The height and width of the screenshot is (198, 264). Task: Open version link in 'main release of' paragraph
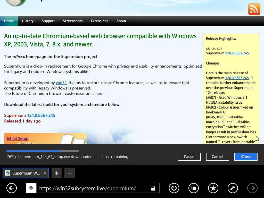click(237, 78)
